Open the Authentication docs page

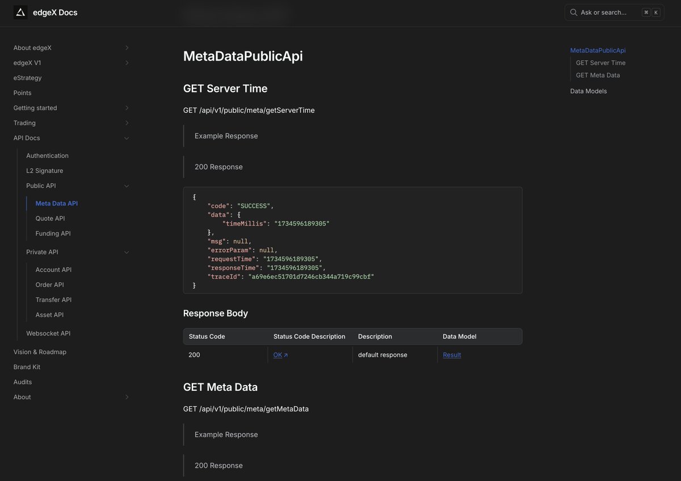tap(47, 156)
